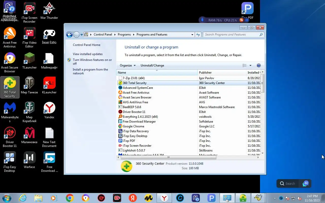Click the Refresh button beside address bar
This screenshot has height=203, width=325.
[198, 35]
